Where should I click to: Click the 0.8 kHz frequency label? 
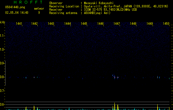point(2,77)
